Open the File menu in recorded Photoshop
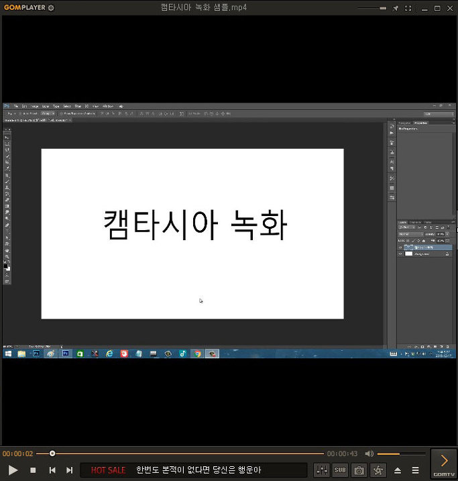This screenshot has width=458, height=481. click(x=16, y=106)
